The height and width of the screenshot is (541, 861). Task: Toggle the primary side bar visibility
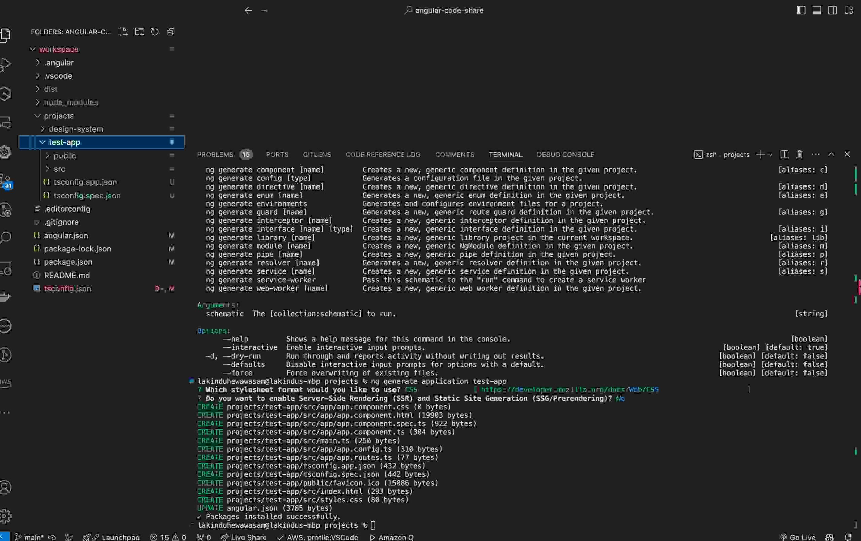(801, 10)
